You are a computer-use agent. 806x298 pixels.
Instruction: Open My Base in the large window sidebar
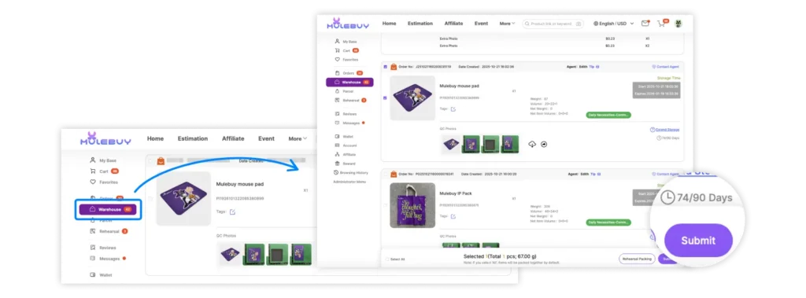click(x=346, y=41)
